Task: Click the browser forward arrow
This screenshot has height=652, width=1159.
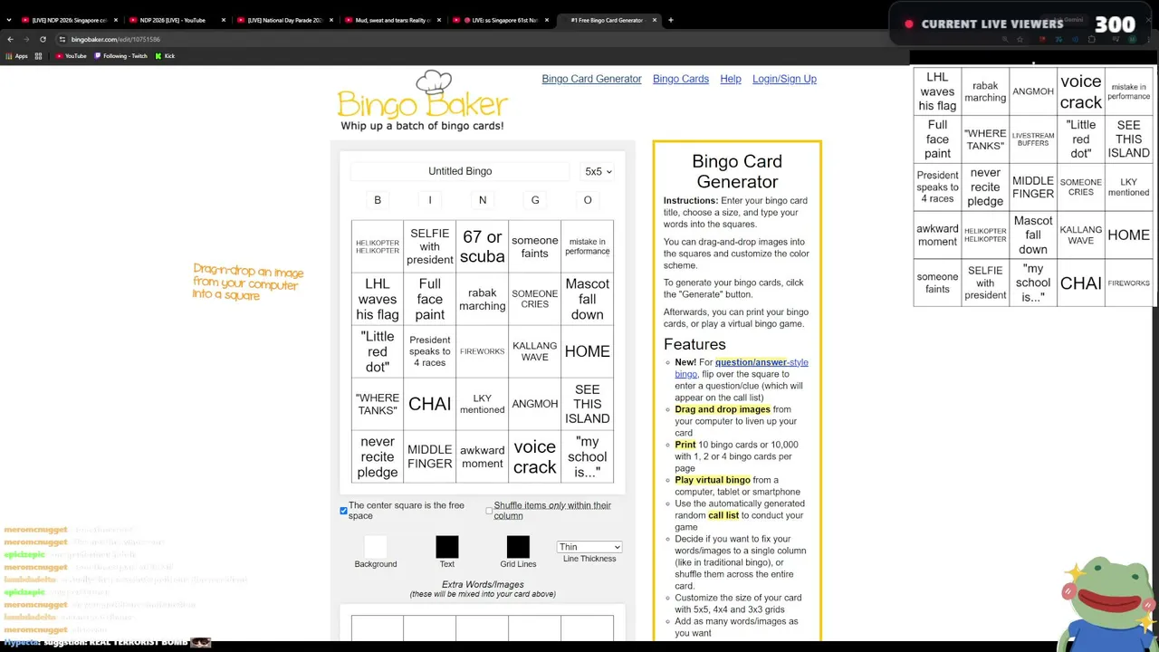Action: pyautogui.click(x=25, y=39)
